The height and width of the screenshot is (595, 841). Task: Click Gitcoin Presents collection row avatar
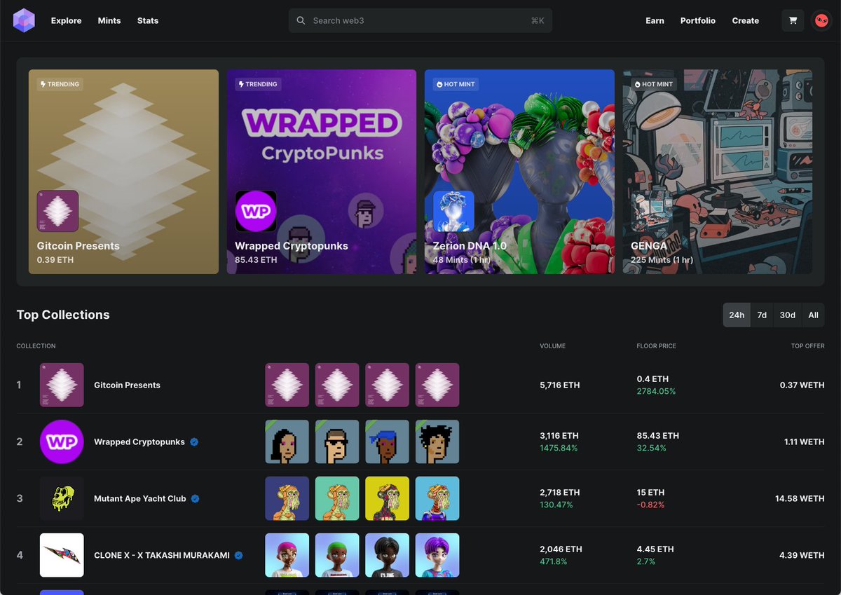(x=62, y=385)
